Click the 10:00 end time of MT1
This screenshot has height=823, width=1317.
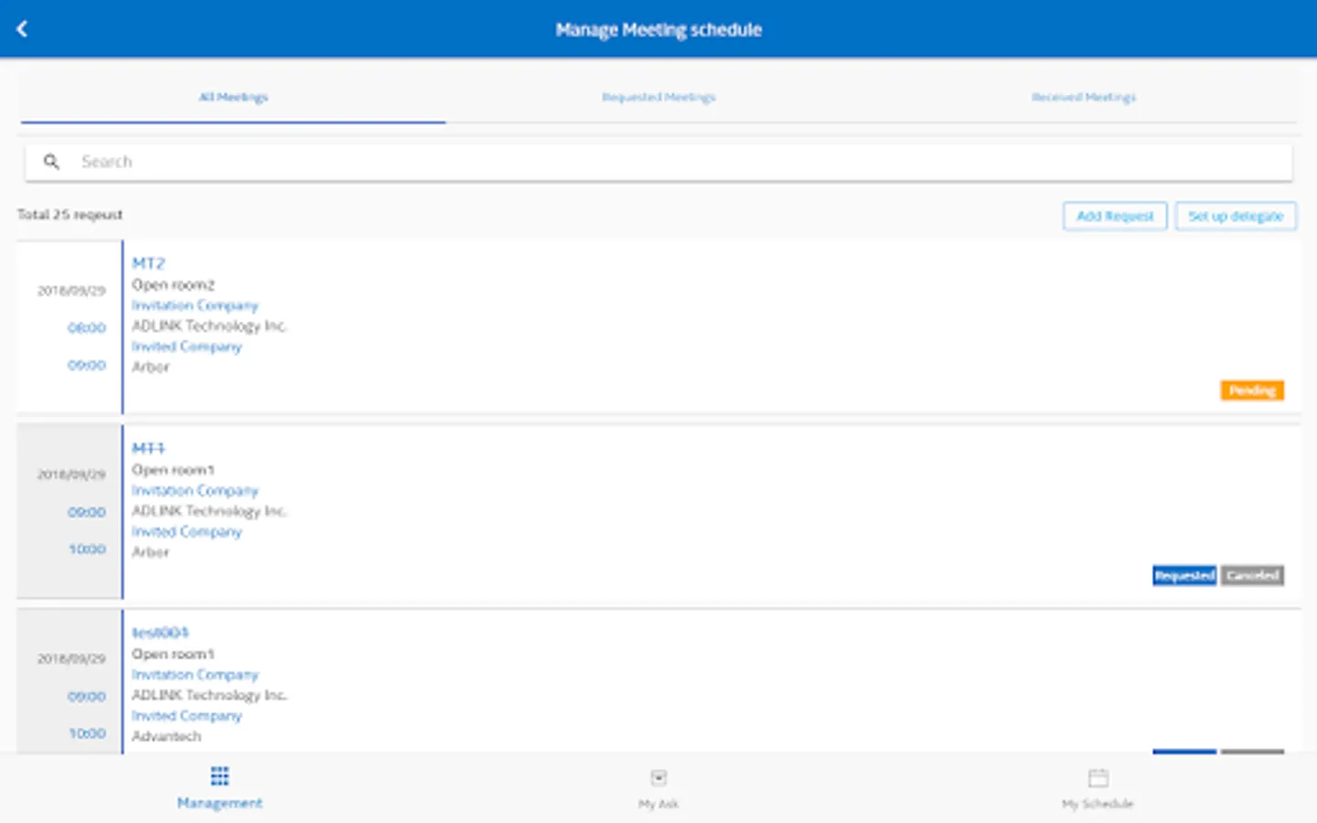pos(88,549)
